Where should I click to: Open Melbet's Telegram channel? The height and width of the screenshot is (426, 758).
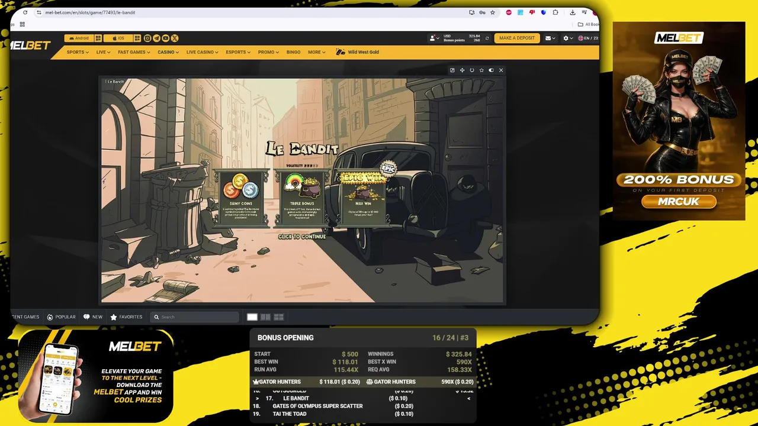156,38
